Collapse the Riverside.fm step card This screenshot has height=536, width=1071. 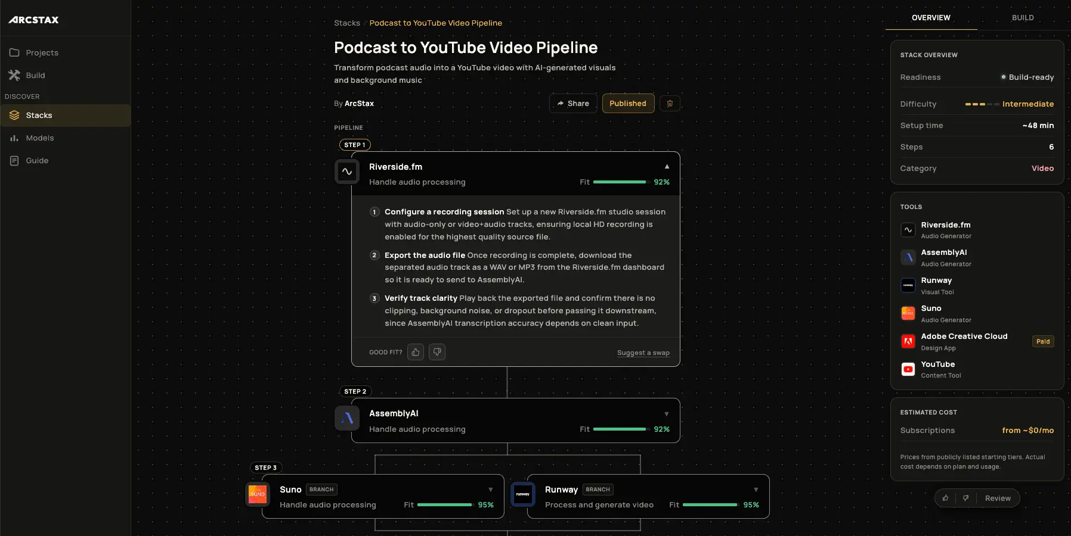tap(667, 167)
